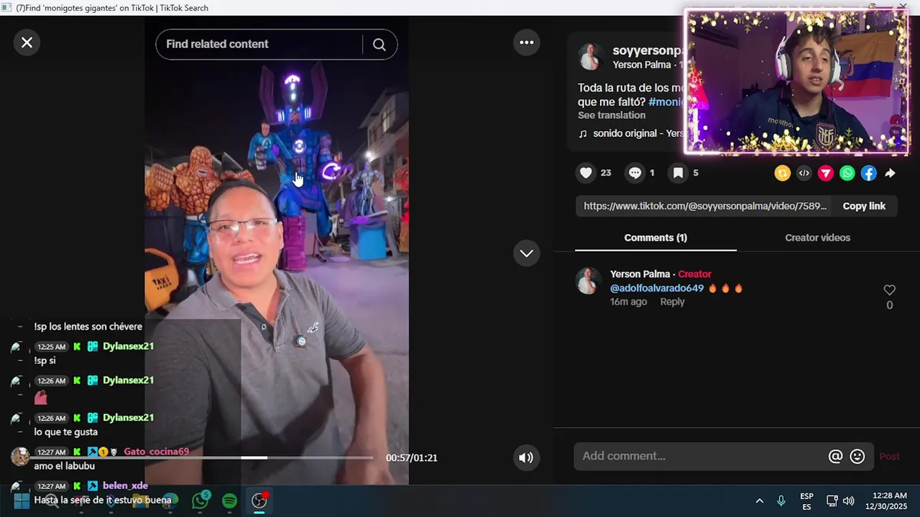This screenshot has height=517, width=920.
Task: Go to next video with down chevron
Action: point(527,253)
